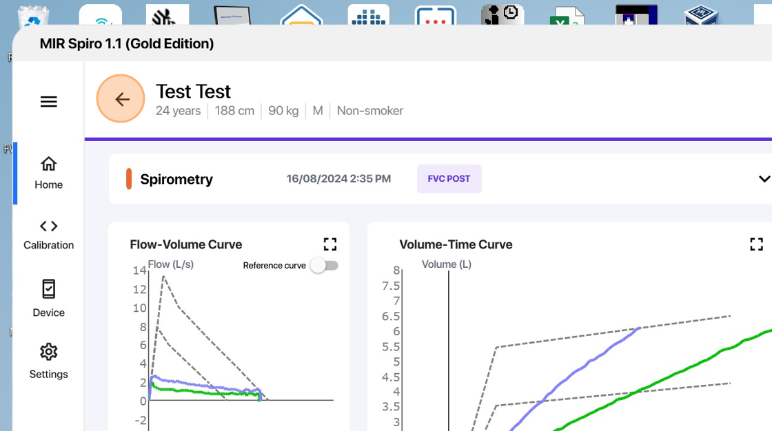Expand the Spirometry section chevron
Screen dimensions: 772x431
tap(764, 178)
